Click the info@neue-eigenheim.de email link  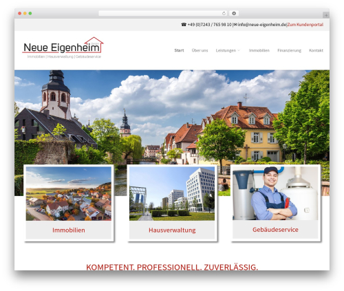[x=262, y=25]
